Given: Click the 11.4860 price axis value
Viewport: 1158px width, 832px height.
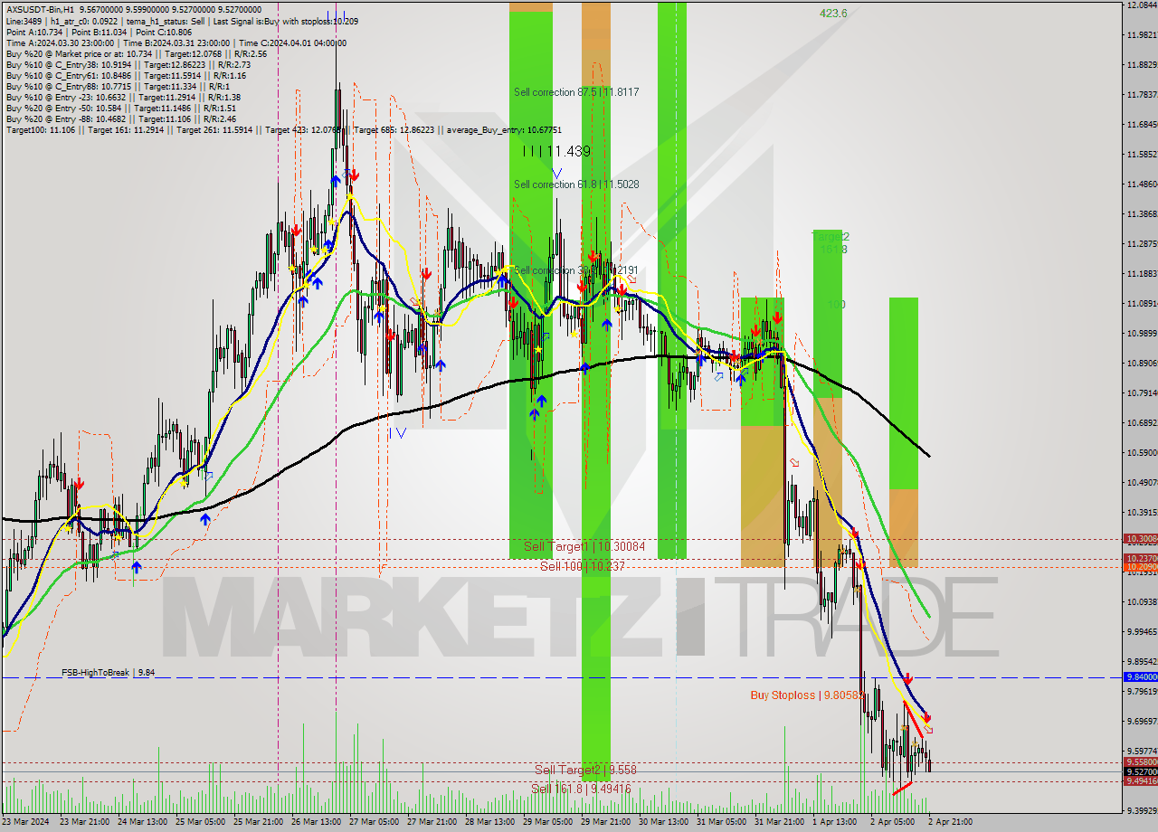Looking at the screenshot, I should pyautogui.click(x=1143, y=184).
